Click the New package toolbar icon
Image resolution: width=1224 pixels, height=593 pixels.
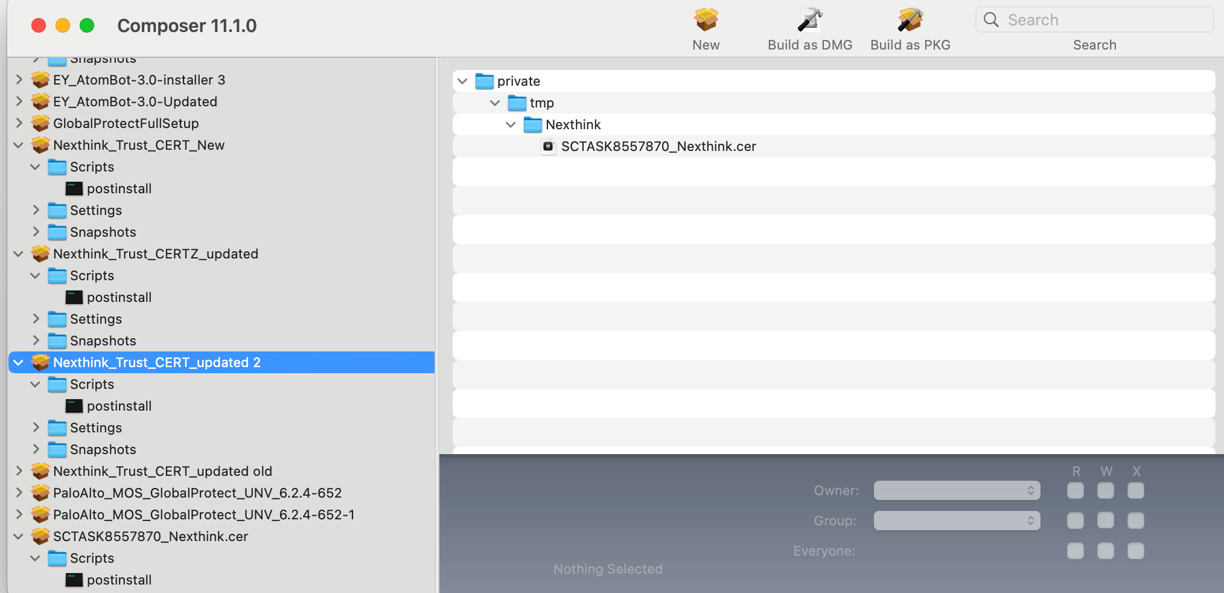(x=706, y=20)
